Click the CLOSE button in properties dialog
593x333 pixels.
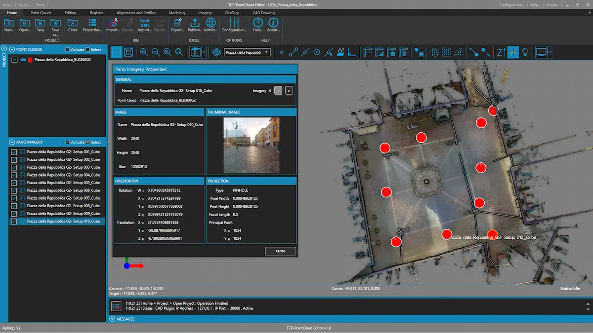280,251
